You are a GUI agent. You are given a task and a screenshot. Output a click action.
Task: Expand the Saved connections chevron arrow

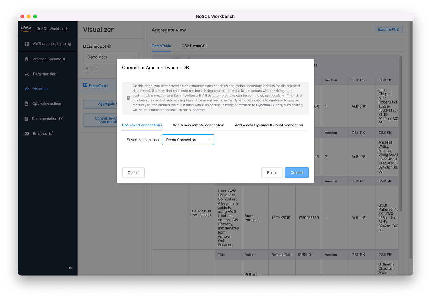(x=209, y=140)
